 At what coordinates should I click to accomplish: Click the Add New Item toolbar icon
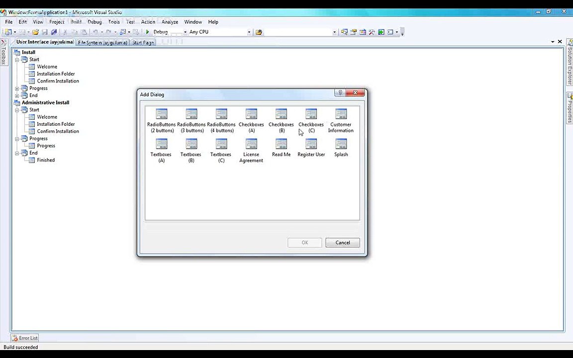click(x=21, y=32)
